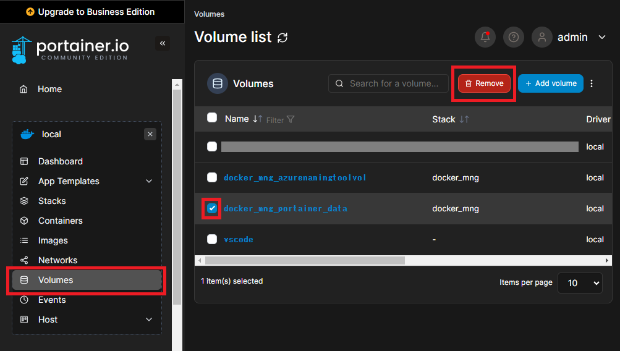The image size is (620, 351).
Task: Click the sidebar vertical scrollbar thumb
Action: 177,197
